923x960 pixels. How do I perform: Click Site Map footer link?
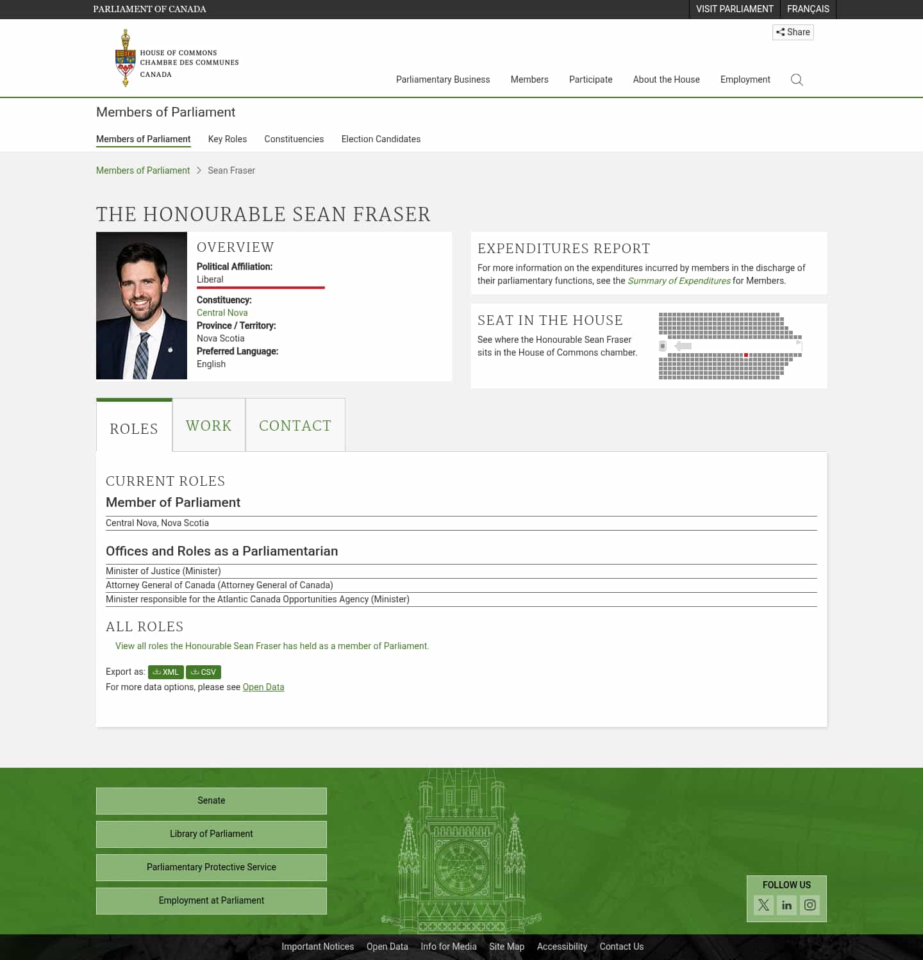click(507, 947)
